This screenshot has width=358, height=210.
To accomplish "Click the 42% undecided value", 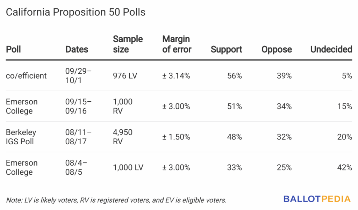I will pos(344,167).
